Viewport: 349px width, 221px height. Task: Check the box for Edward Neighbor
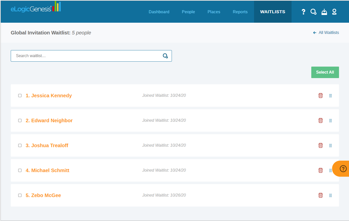tap(20, 120)
